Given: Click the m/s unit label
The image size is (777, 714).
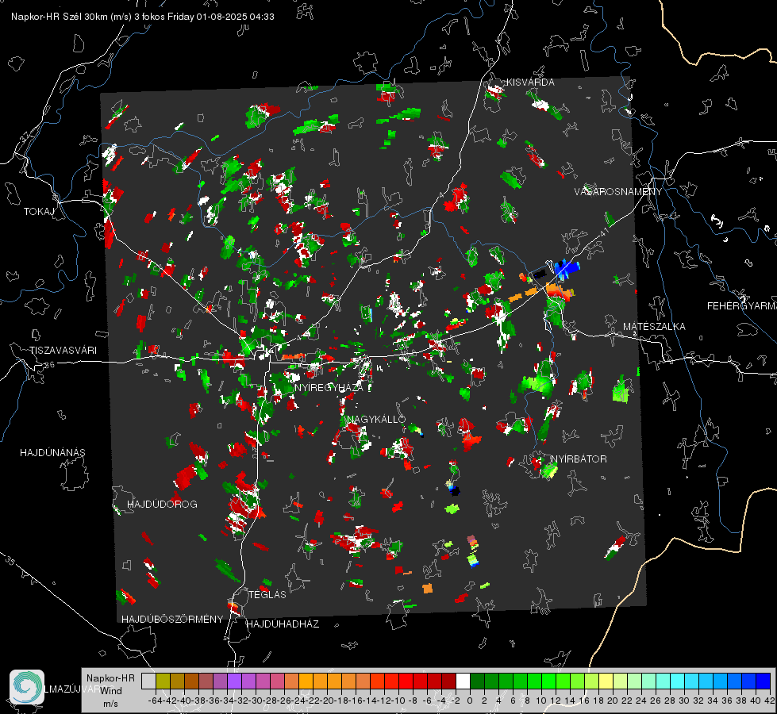Looking at the screenshot, I should (x=110, y=704).
